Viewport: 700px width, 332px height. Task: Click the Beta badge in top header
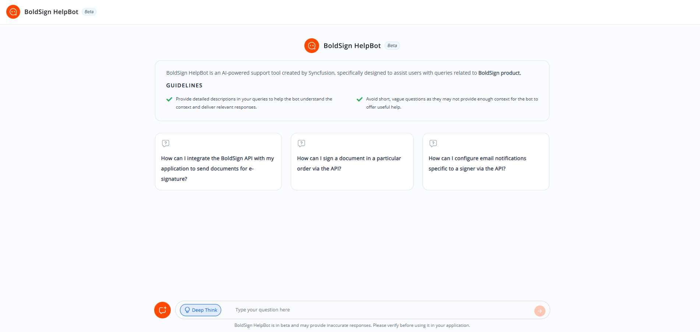89,12
